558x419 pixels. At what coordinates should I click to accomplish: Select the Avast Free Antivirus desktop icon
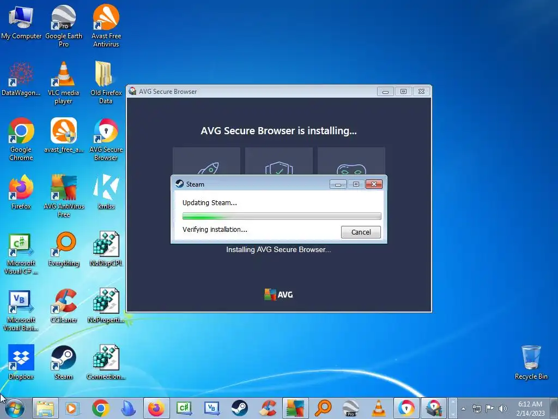(106, 25)
